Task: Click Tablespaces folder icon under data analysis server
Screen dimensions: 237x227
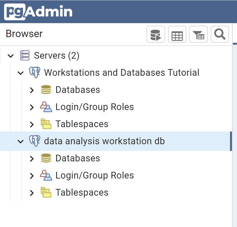Action: [46, 192]
